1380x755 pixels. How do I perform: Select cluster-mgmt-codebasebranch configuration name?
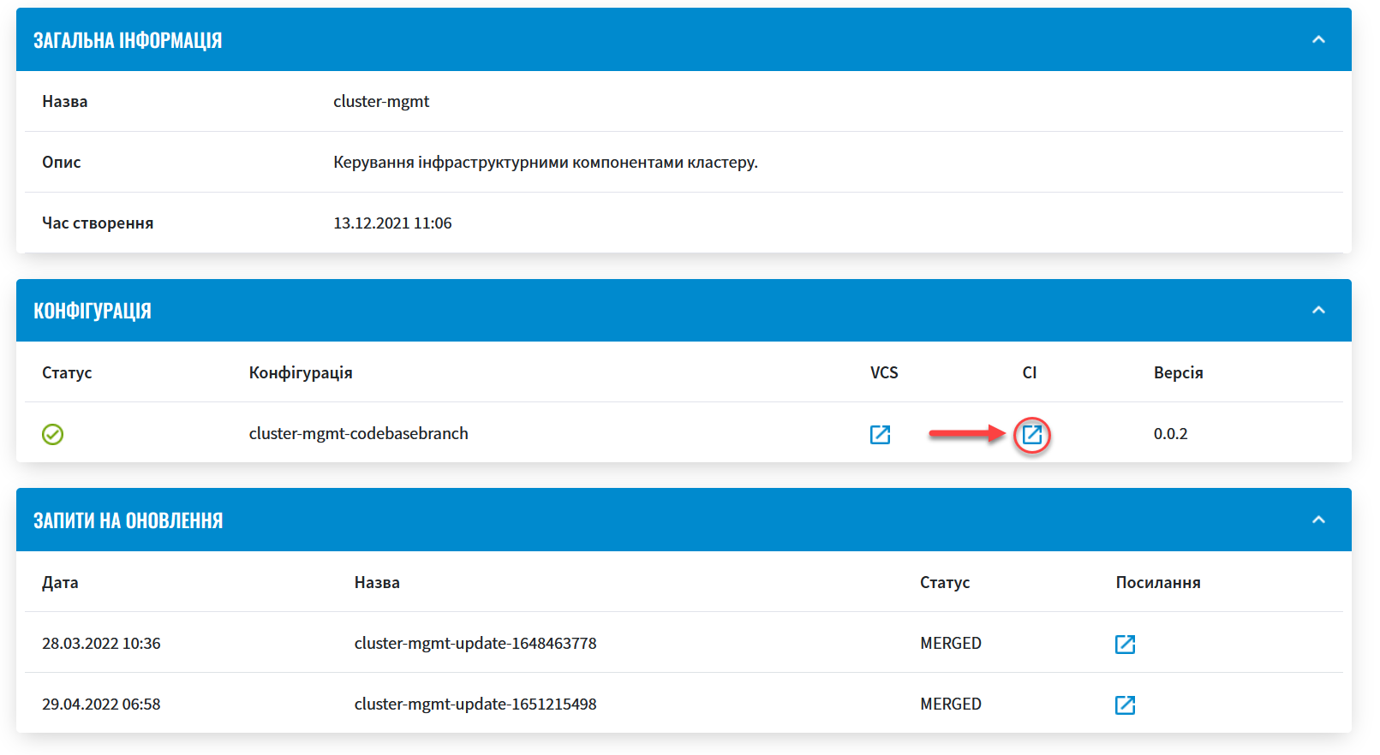point(359,433)
